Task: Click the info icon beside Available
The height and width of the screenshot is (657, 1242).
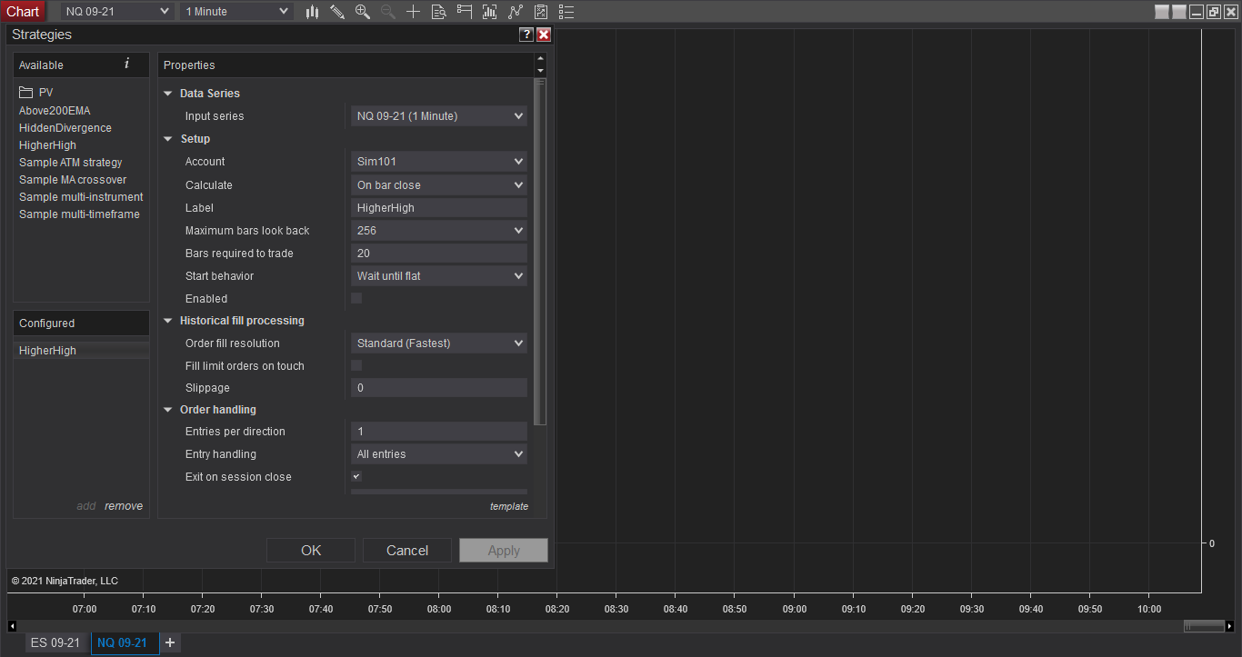Action: tap(126, 64)
